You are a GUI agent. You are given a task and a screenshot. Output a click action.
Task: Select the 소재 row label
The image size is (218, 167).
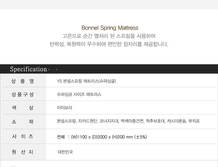[x=23, y=121]
